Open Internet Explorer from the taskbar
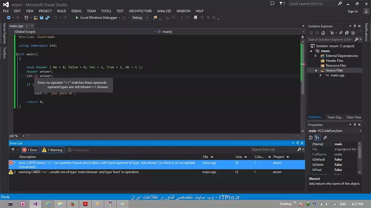 pos(48,204)
